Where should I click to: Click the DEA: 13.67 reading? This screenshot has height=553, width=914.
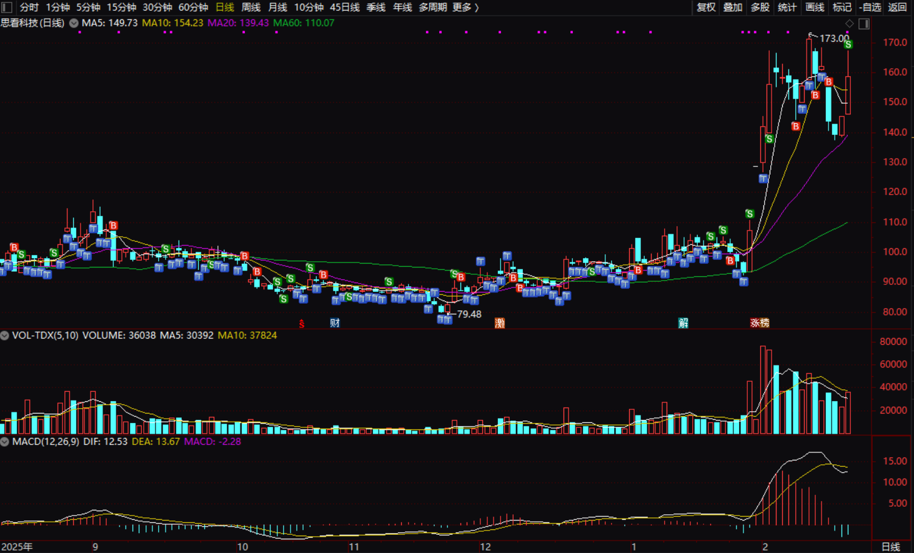pyautogui.click(x=156, y=442)
